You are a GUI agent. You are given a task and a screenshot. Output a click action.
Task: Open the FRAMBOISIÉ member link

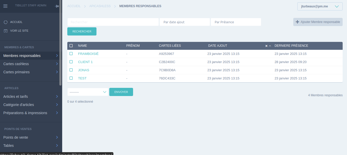(x=88, y=54)
